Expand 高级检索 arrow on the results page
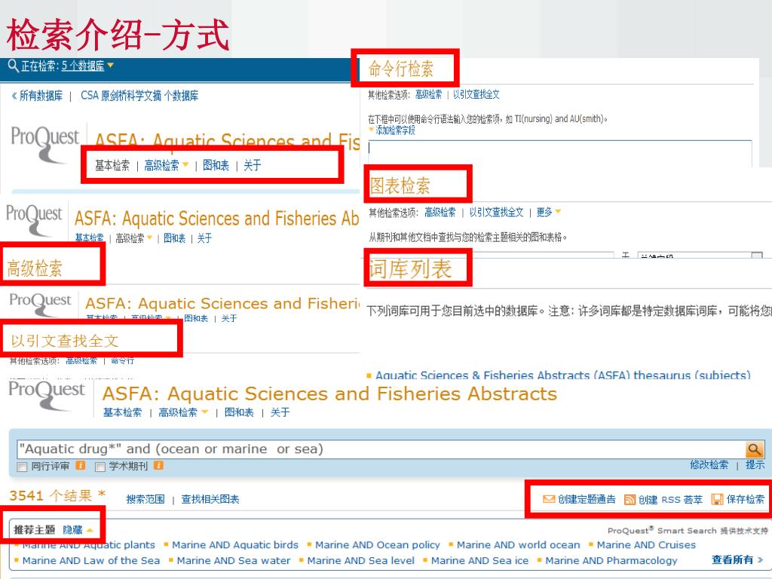 point(205,412)
